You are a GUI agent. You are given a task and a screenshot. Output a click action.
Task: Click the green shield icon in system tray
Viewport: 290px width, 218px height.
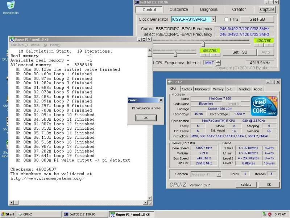click(264, 214)
